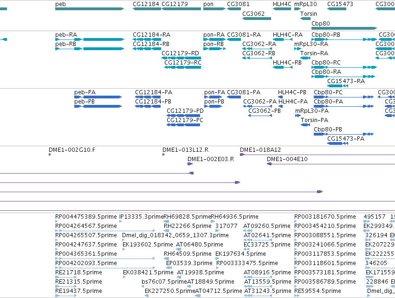The width and height of the screenshot is (395, 298).
Task: Open BAC clone DME1-018A12
Action: click(x=260, y=150)
